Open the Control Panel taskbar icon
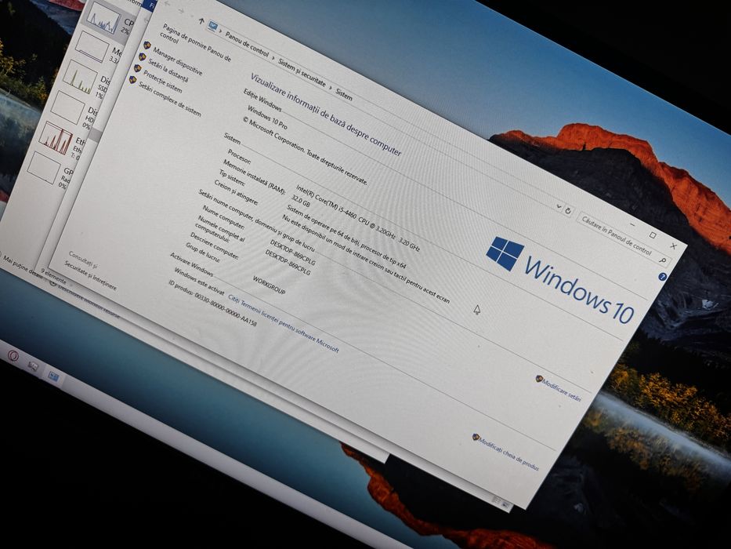 [x=53, y=376]
